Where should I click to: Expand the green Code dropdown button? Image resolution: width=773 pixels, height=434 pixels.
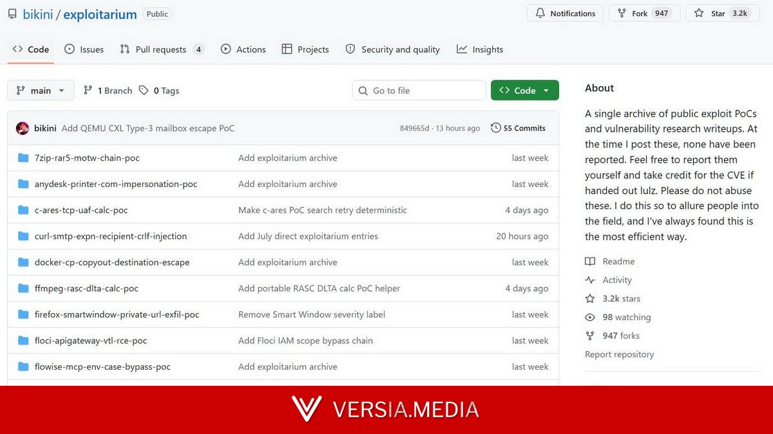(524, 91)
